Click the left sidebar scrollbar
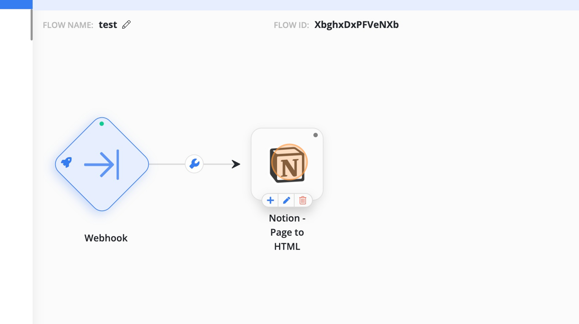The width and height of the screenshot is (579, 324). pyautogui.click(x=32, y=25)
